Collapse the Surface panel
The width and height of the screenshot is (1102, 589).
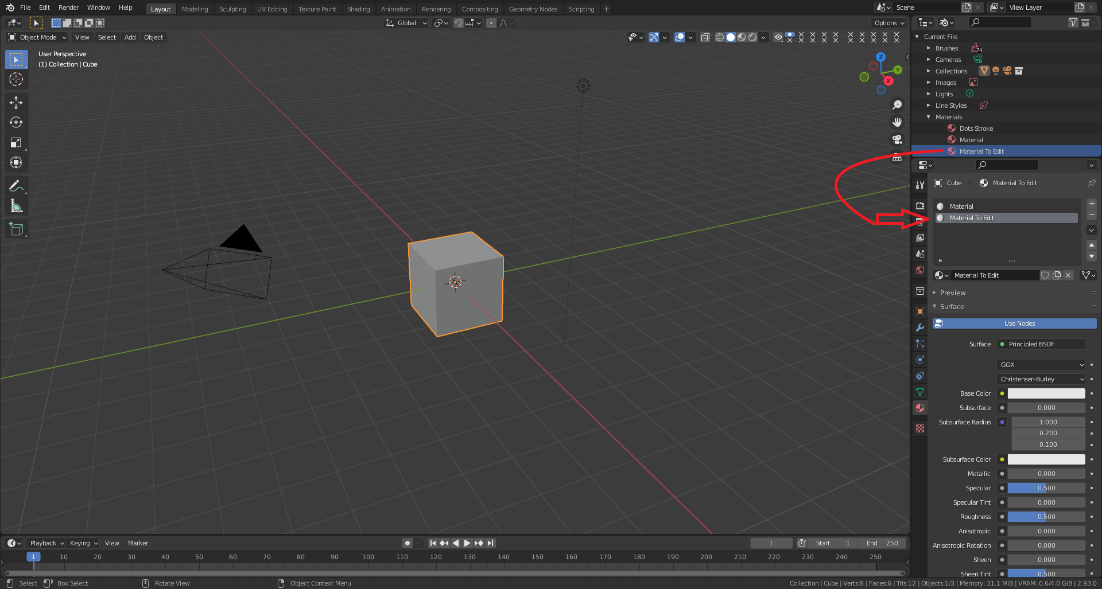point(952,307)
